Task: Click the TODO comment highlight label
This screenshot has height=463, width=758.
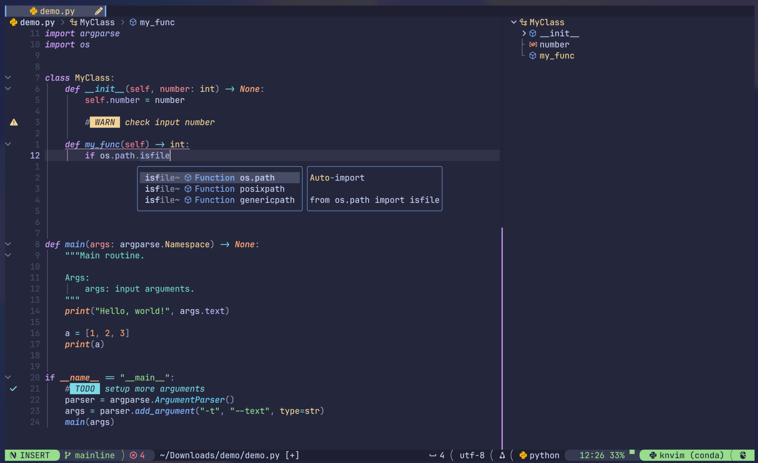Action: pos(85,389)
